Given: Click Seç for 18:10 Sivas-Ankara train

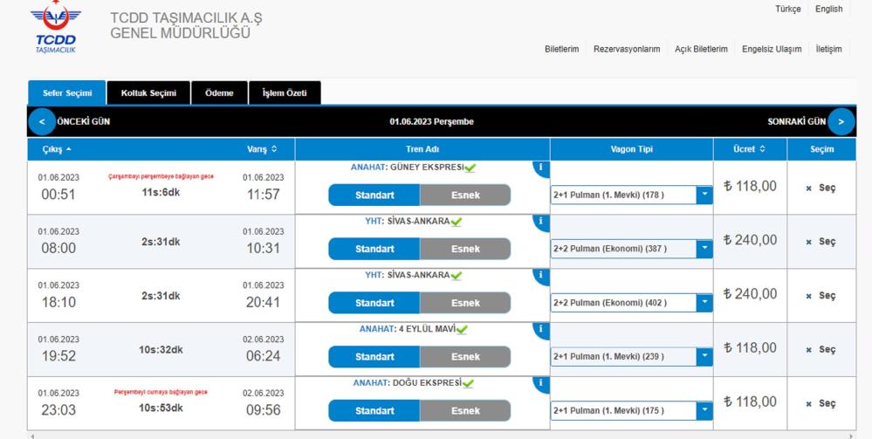Looking at the screenshot, I should point(821,296).
